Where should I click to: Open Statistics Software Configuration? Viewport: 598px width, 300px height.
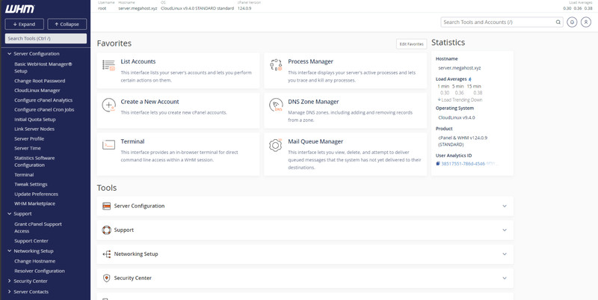point(34,162)
